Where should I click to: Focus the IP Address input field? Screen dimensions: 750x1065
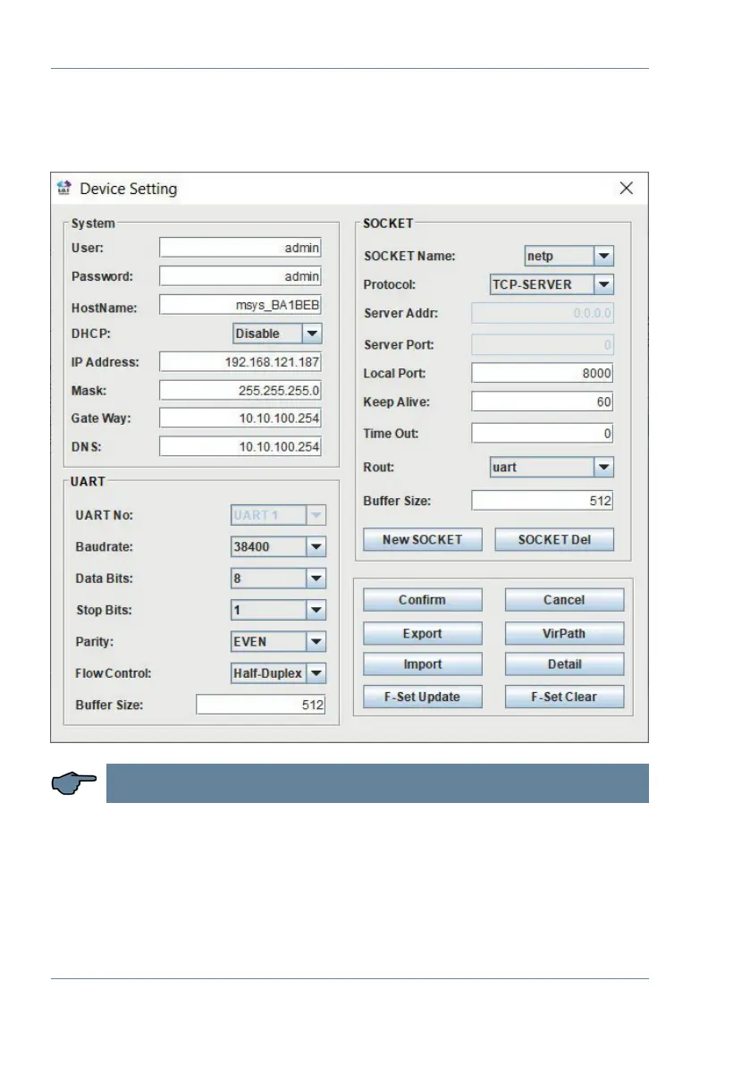[240, 362]
